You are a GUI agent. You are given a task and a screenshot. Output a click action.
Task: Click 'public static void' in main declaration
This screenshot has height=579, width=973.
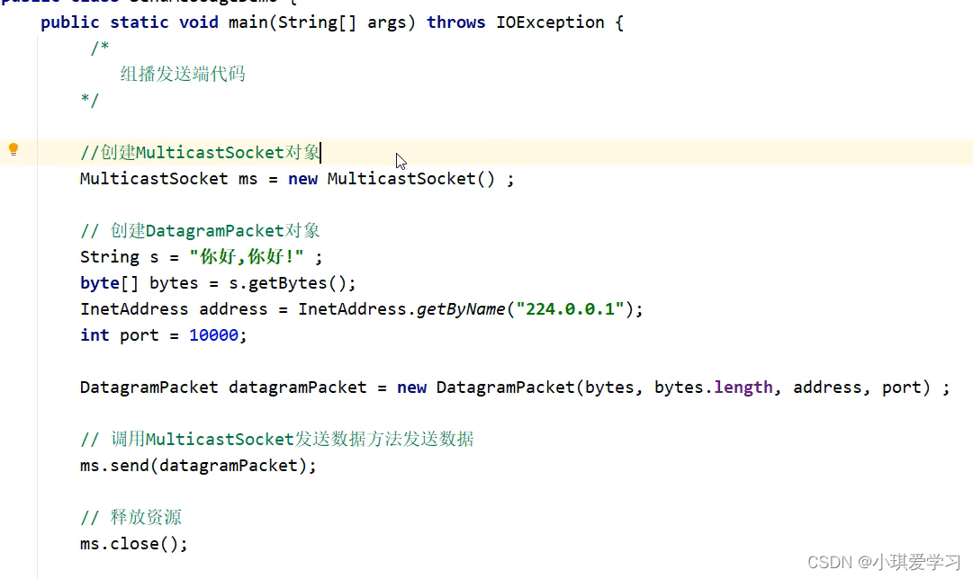point(129,22)
